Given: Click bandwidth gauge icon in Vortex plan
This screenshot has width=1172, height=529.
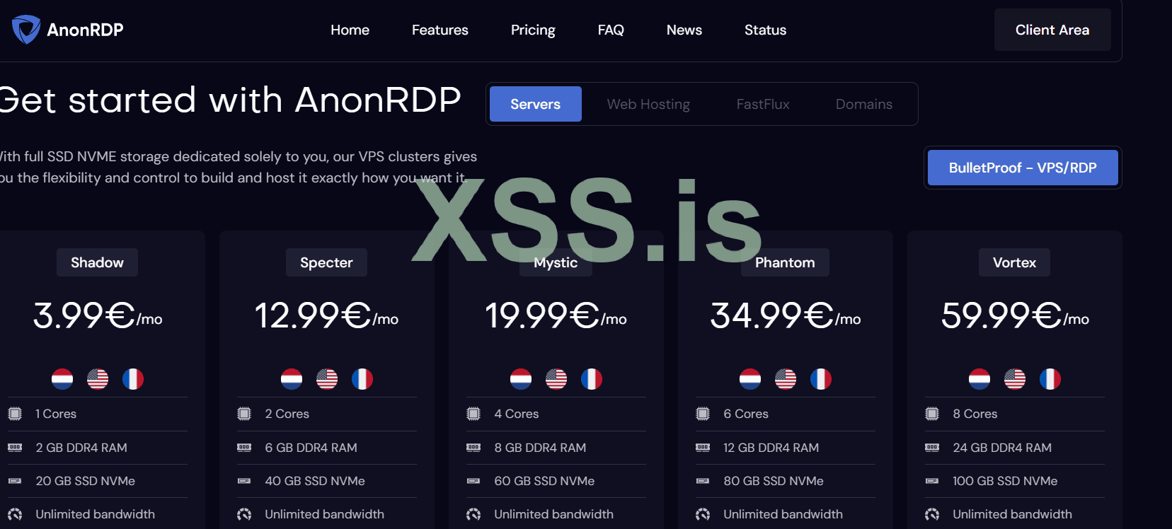Looking at the screenshot, I should pos(932,514).
